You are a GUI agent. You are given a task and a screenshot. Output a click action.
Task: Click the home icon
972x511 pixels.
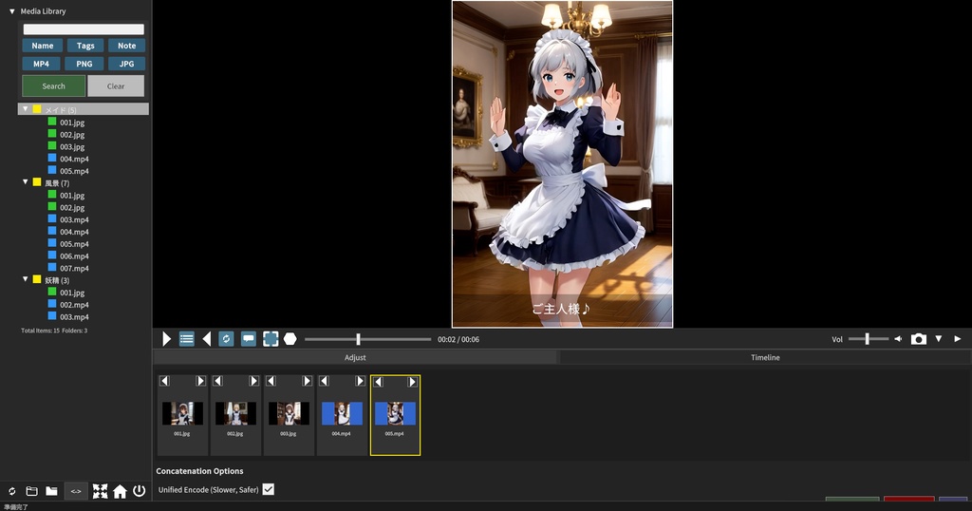[x=120, y=491]
